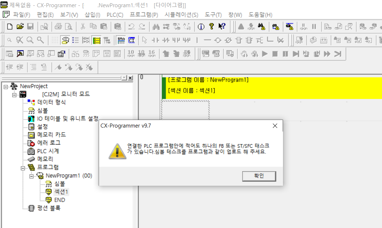Viewport: 382px width, 228px height.
Task: Save the project with the floppy icon
Action: pyautogui.click(x=30, y=26)
